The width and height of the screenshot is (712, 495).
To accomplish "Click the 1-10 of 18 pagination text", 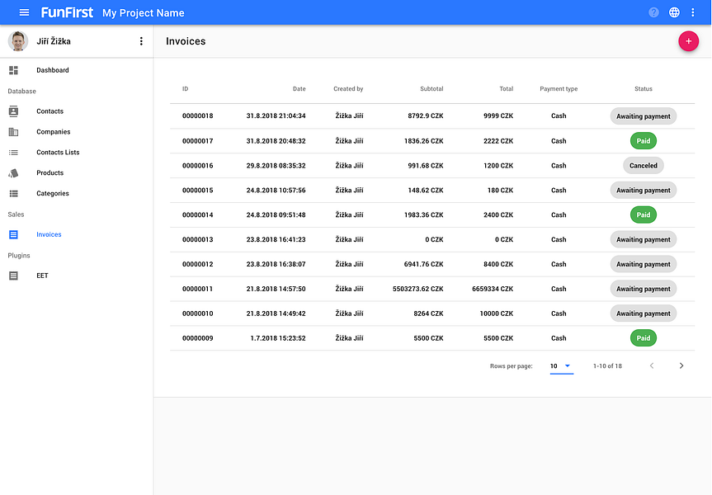I will tap(607, 366).
